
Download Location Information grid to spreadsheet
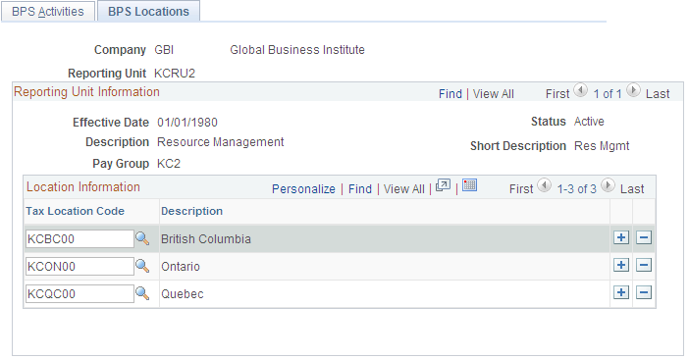(x=469, y=185)
